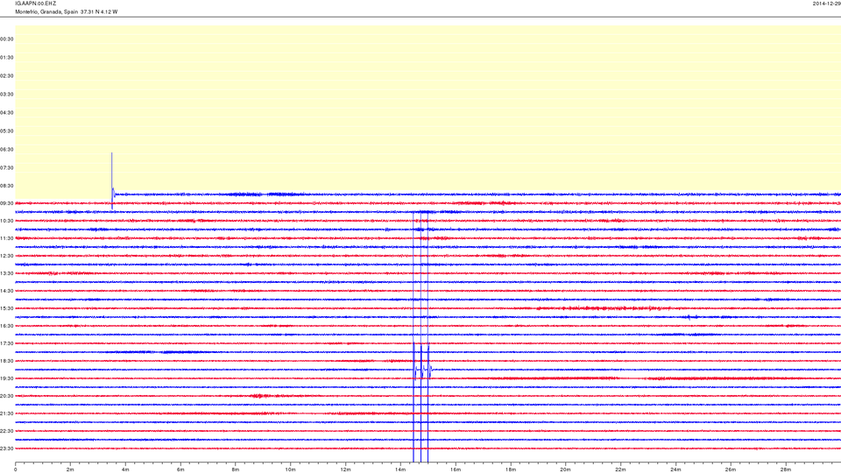
Task: Click the 14:30 time label
Action: point(7,291)
